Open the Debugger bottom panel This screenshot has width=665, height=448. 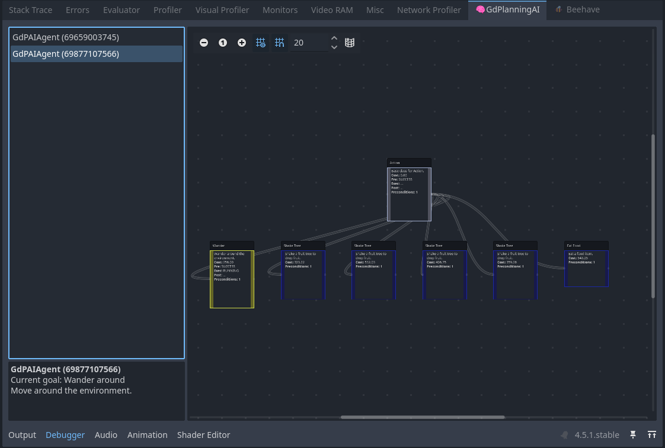coord(65,435)
